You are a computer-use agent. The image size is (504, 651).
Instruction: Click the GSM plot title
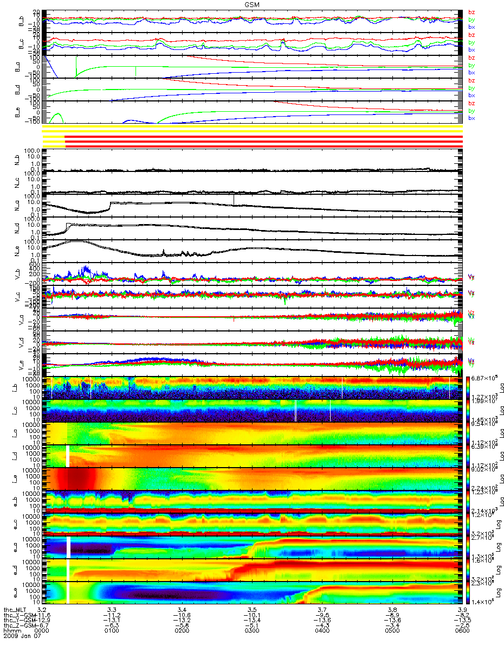(252, 4)
